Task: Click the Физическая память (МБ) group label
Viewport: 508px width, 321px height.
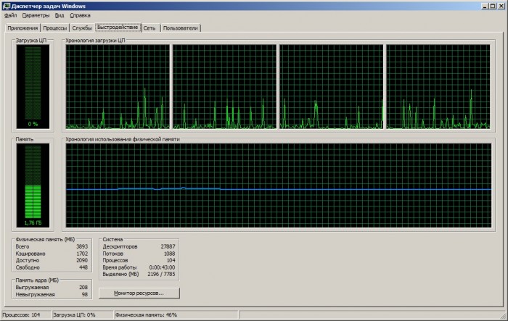Action: pos(45,239)
